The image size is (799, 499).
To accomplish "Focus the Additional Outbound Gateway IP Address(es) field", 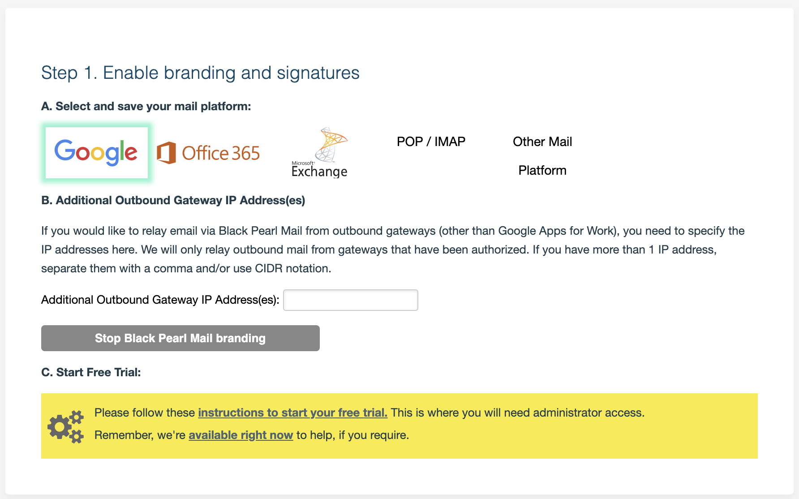I will [351, 300].
